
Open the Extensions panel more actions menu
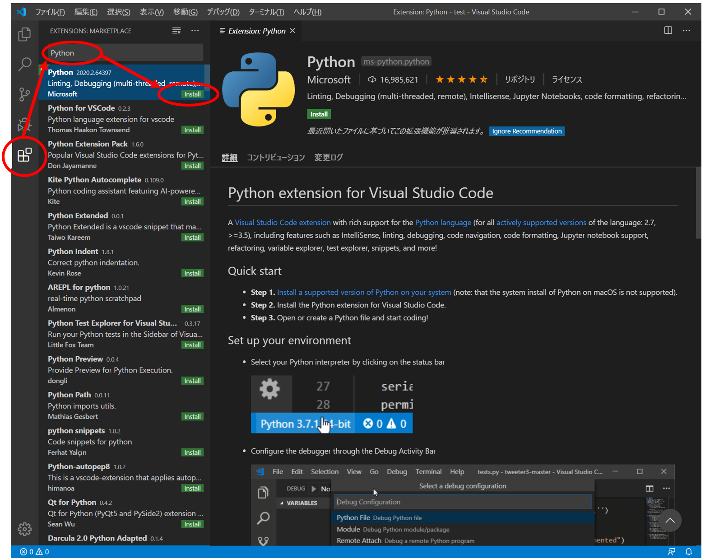[x=195, y=31]
